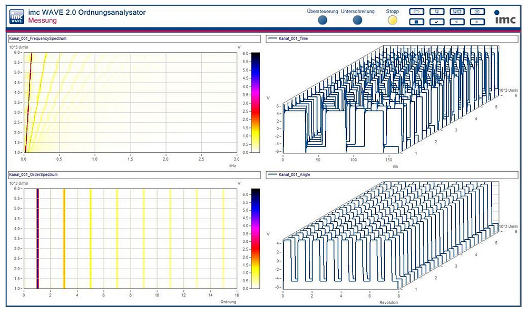The height and width of the screenshot is (315, 527).
Task: Click the Übersteuerung indicator lamp
Action: pyautogui.click(x=323, y=21)
